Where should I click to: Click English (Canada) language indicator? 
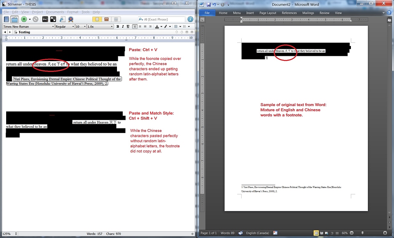[257, 233]
